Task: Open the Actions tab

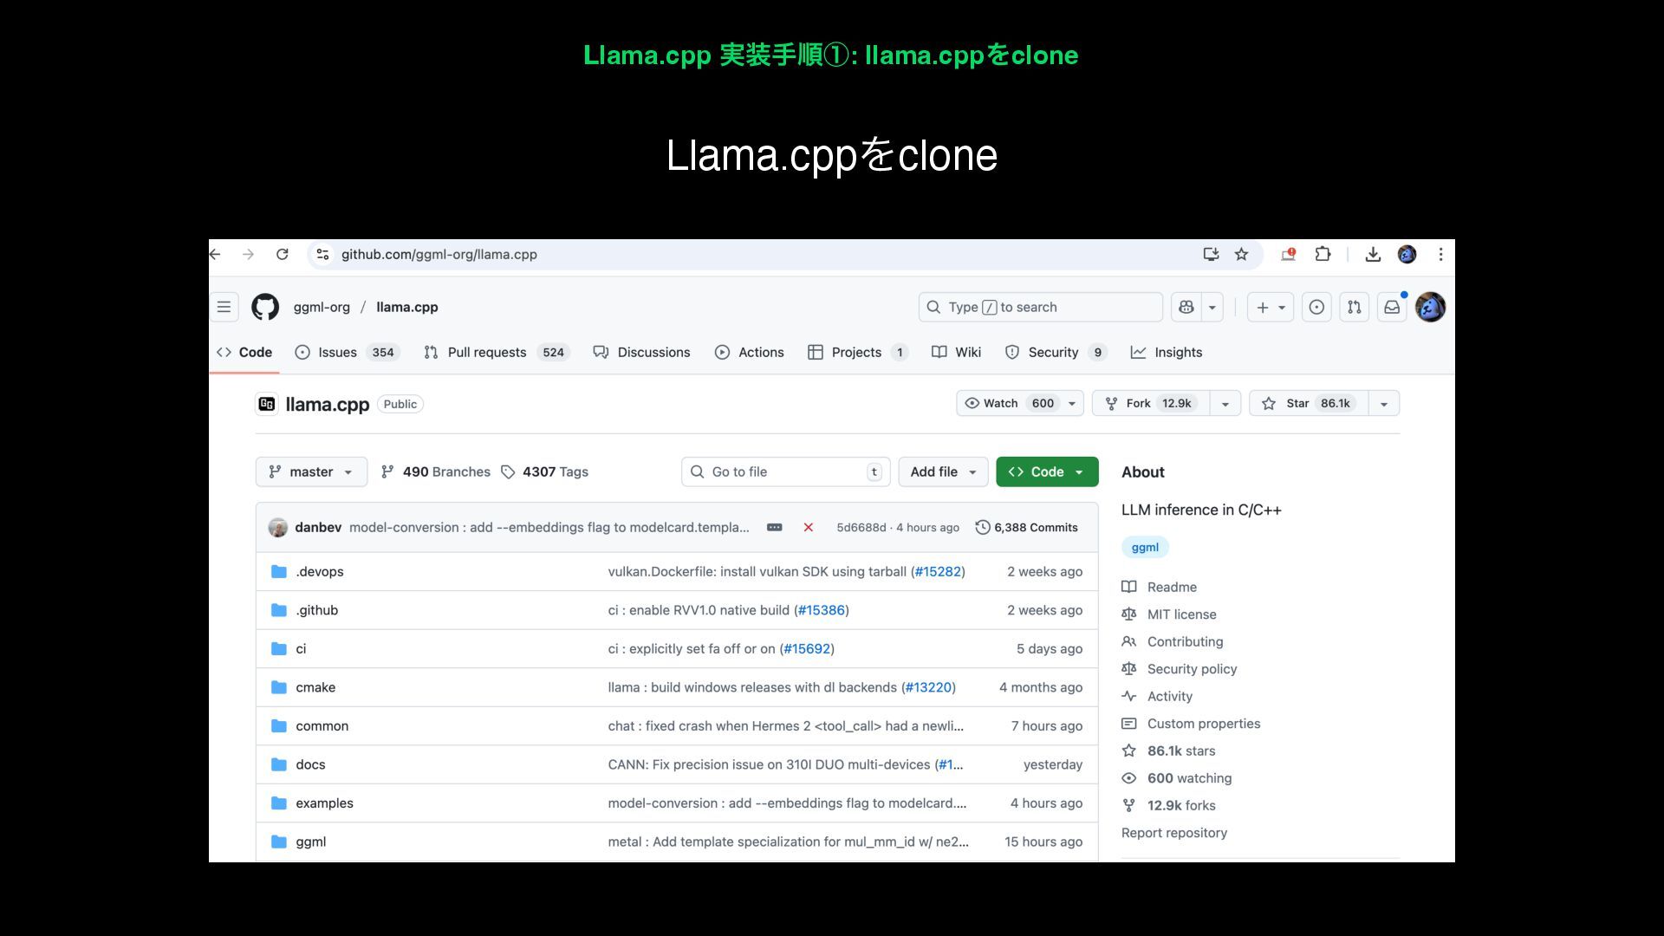Action: coord(749,352)
